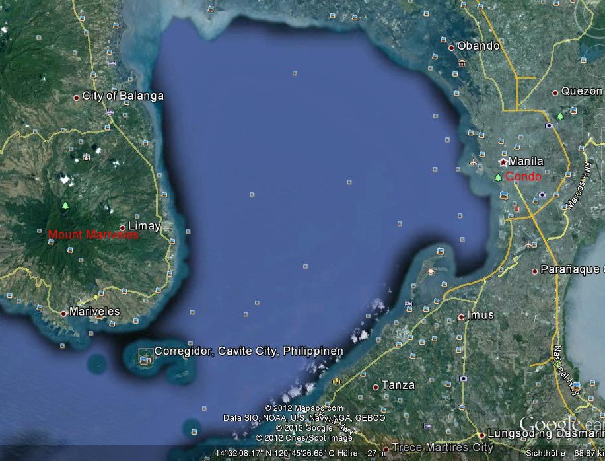Click the graduation cap icon on Cavite peninsula
This screenshot has height=461, width=605.
(431, 271)
